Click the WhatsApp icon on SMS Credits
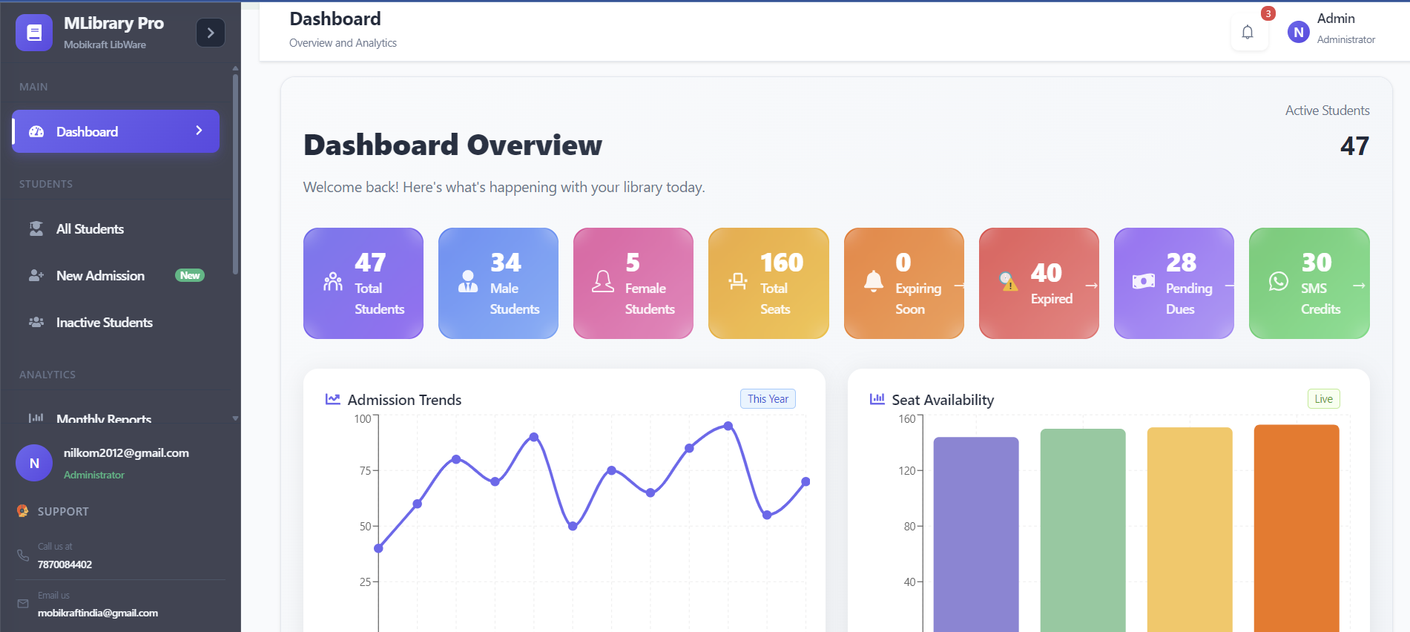The height and width of the screenshot is (632, 1410). [1279, 281]
